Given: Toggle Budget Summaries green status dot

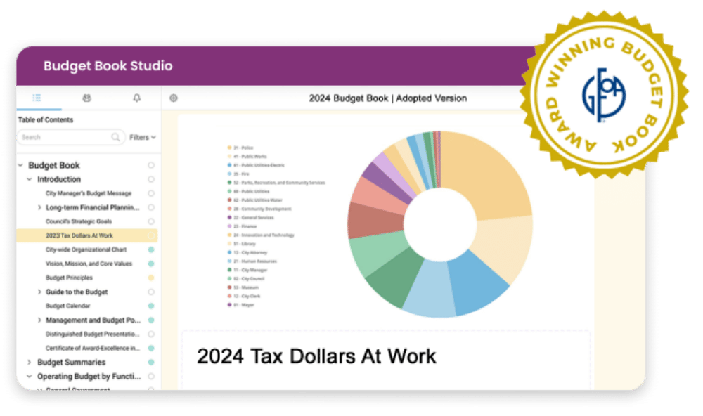Looking at the screenshot, I should (x=151, y=362).
